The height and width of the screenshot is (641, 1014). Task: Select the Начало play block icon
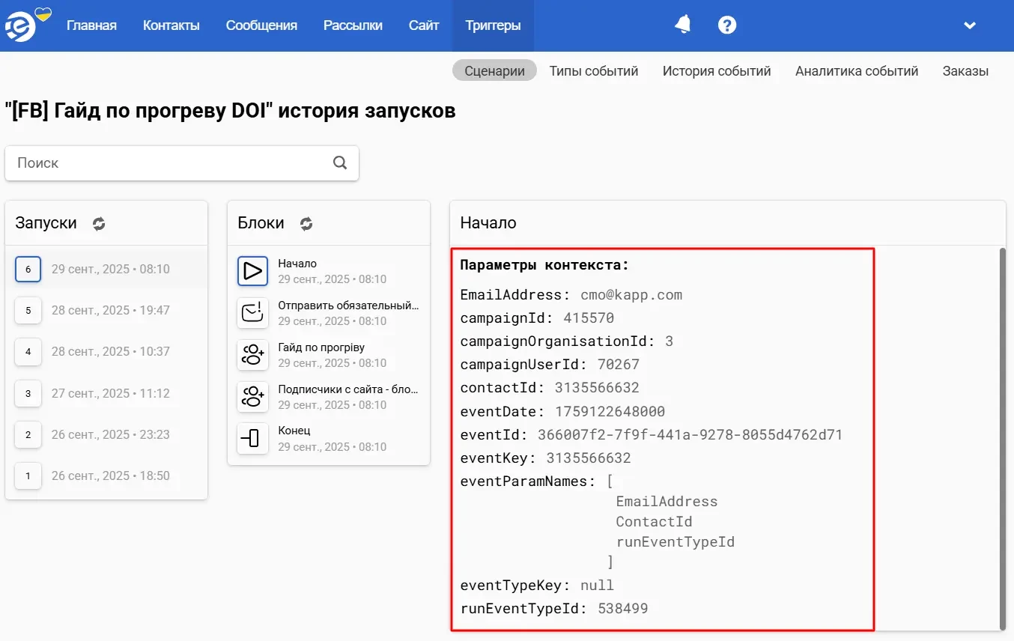tap(252, 271)
